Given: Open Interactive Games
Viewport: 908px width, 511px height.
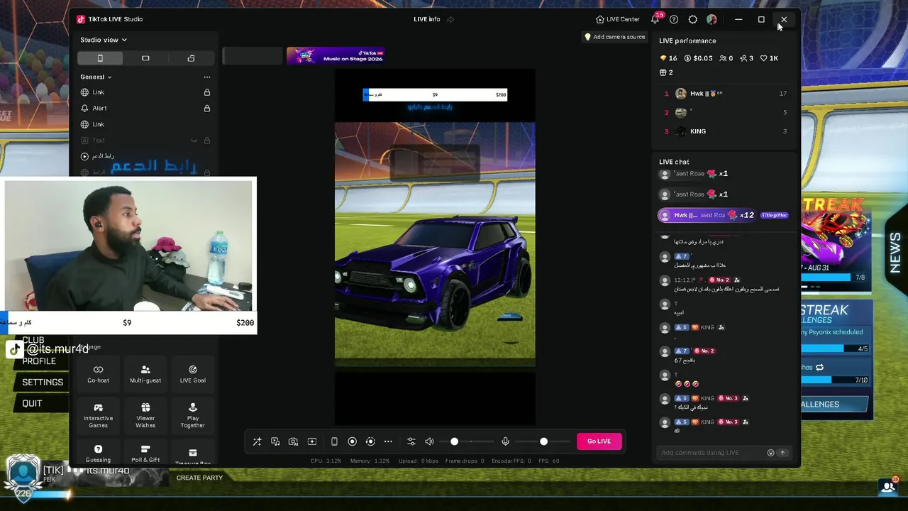Looking at the screenshot, I should point(99,415).
